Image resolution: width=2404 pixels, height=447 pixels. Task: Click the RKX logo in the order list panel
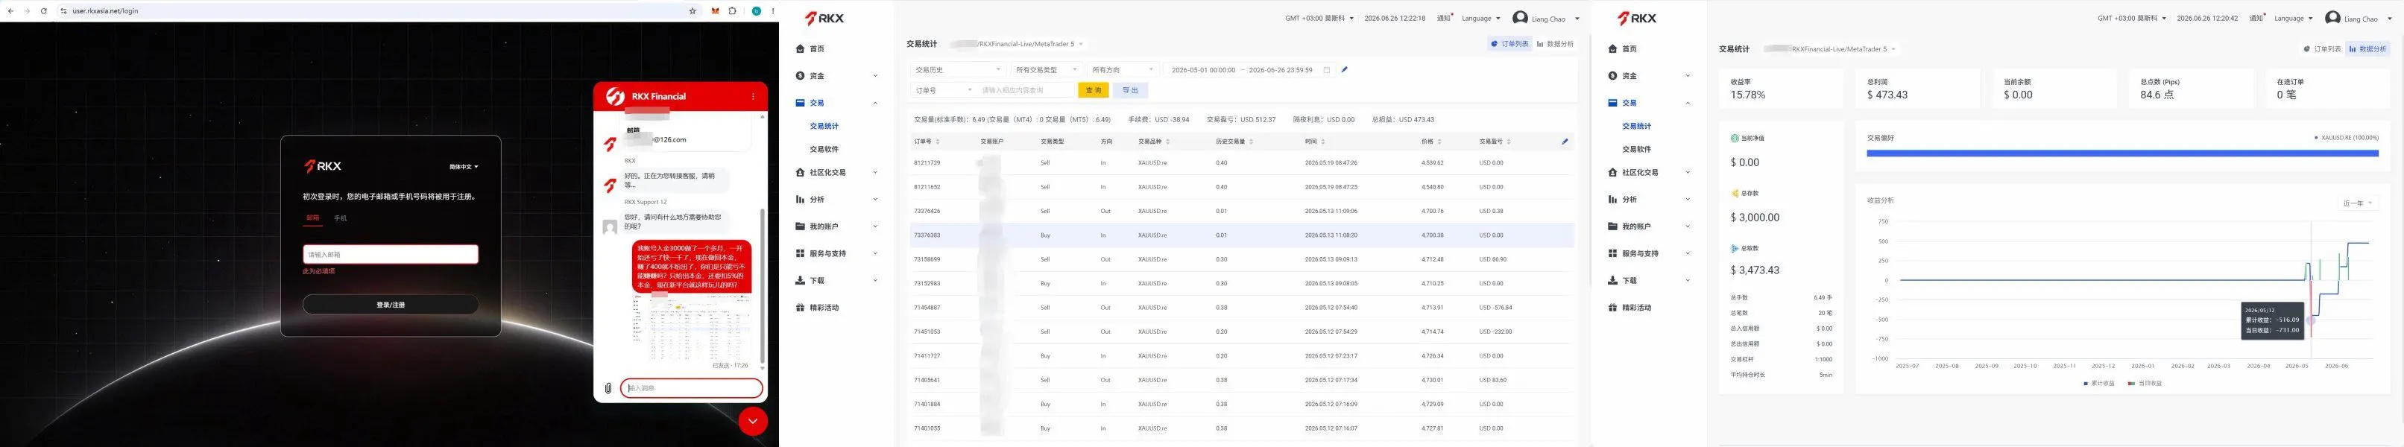(x=825, y=19)
